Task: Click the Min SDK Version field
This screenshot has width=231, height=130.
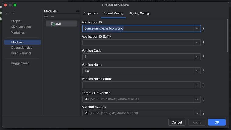Action: click(x=138, y=113)
